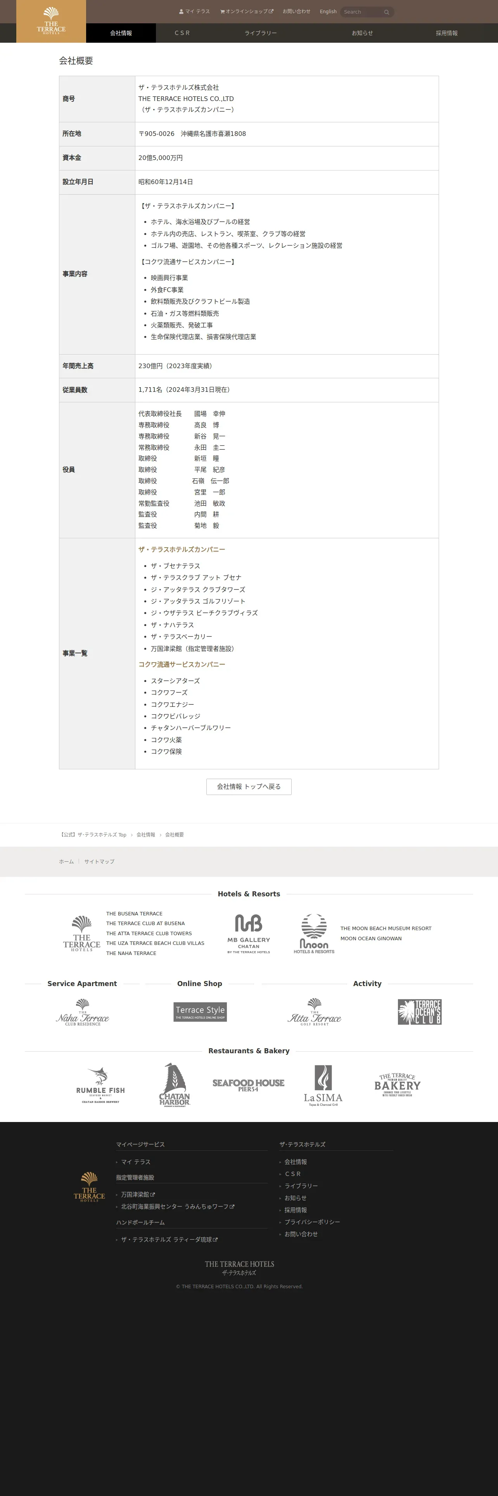Click The Terrace Hotels grey logo
Viewport: 498px width, 1496px height.
(82, 933)
